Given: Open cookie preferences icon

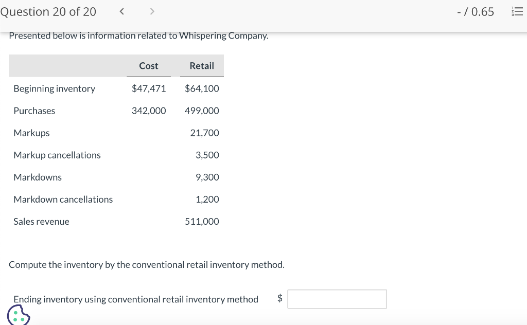Looking at the screenshot, I should coord(19,315).
